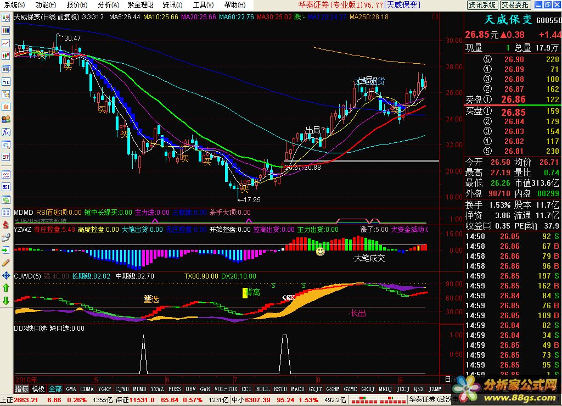The height and width of the screenshot is (406, 562).
Task: Select the PDSS indicator tab
Action: coord(175,389)
